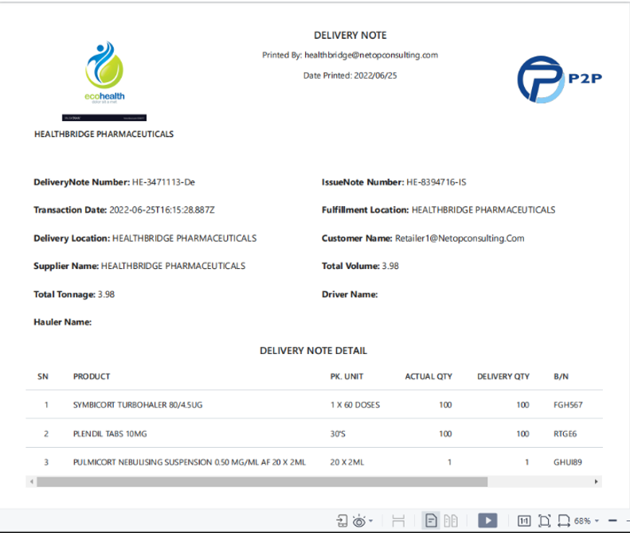Click the 1 X 60 DOSES pack unit
Viewport: 630px width, 533px height.
tap(354, 405)
